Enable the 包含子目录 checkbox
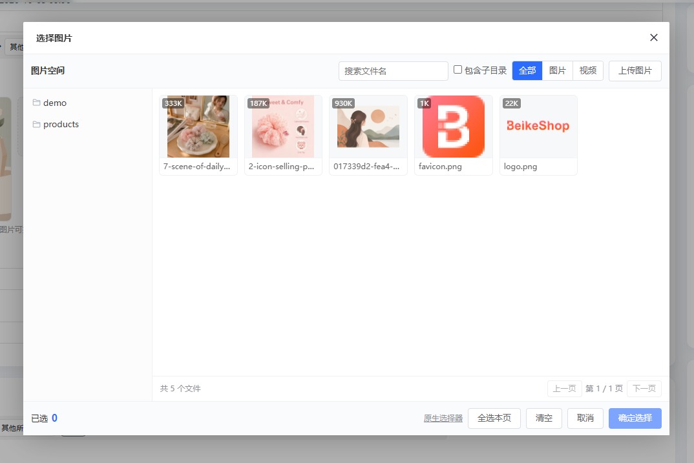 (457, 70)
